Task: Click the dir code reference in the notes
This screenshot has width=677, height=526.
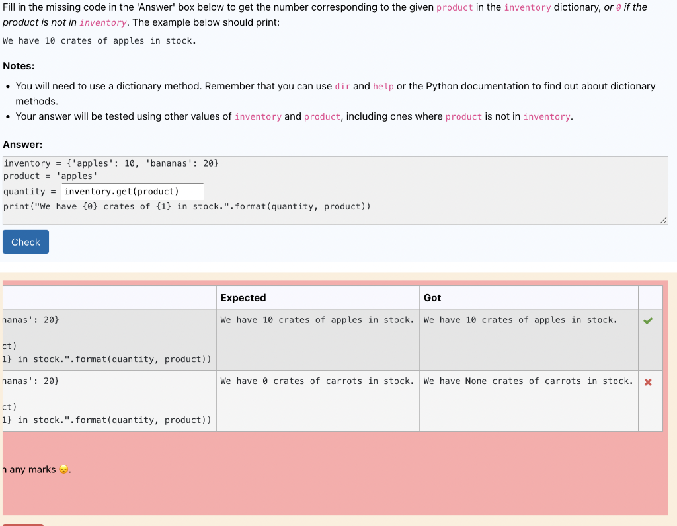Action: (x=342, y=86)
